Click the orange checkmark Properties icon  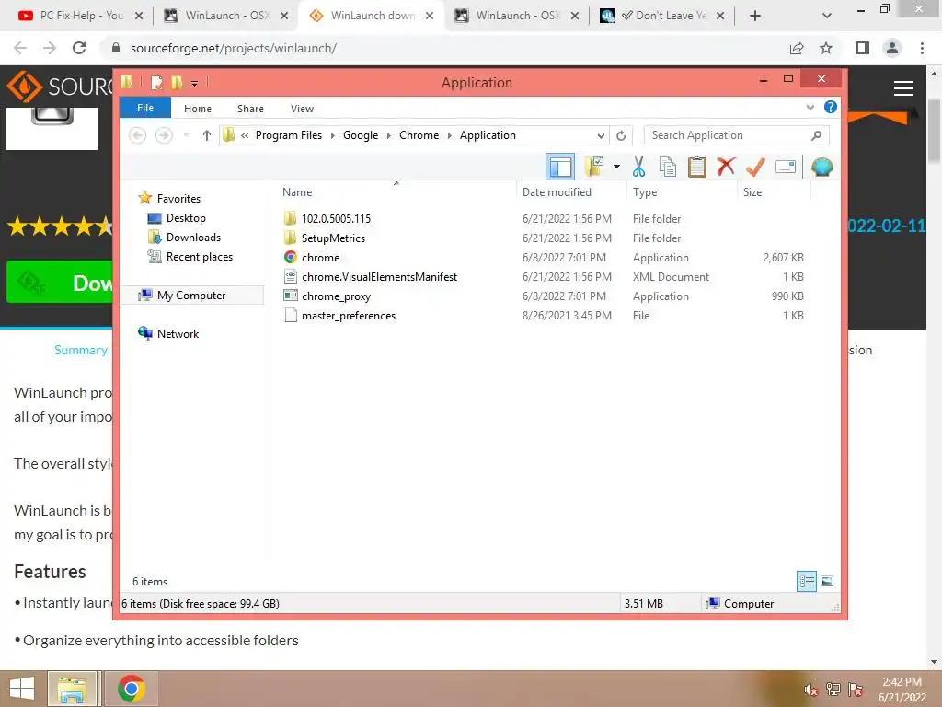click(755, 167)
